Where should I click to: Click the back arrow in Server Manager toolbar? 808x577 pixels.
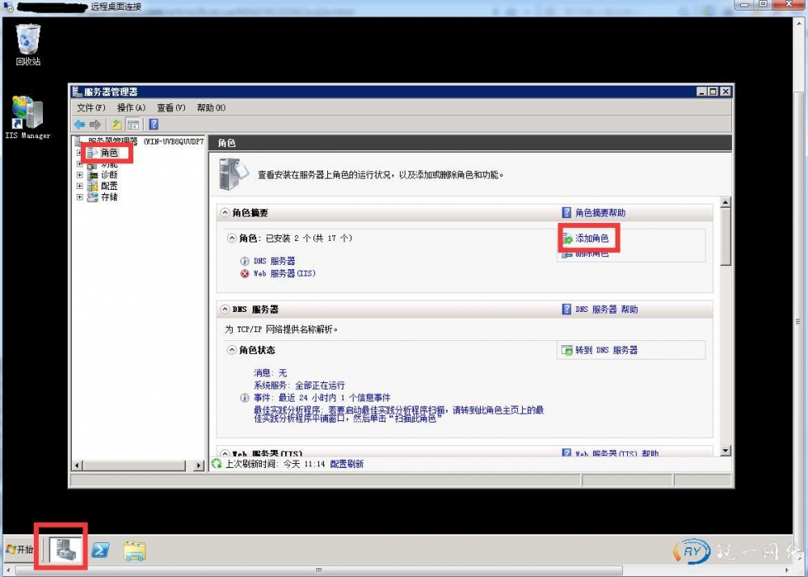pos(79,124)
